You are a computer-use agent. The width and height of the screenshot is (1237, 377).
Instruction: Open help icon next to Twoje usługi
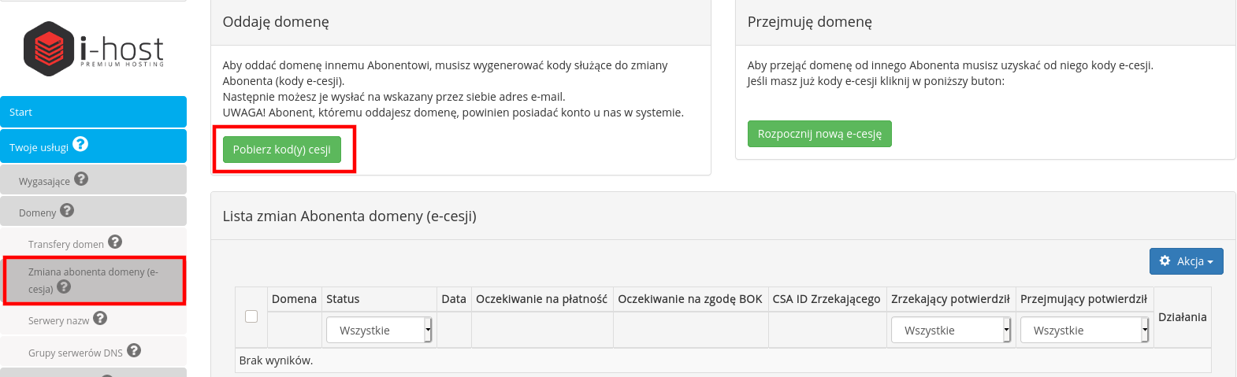(x=80, y=145)
